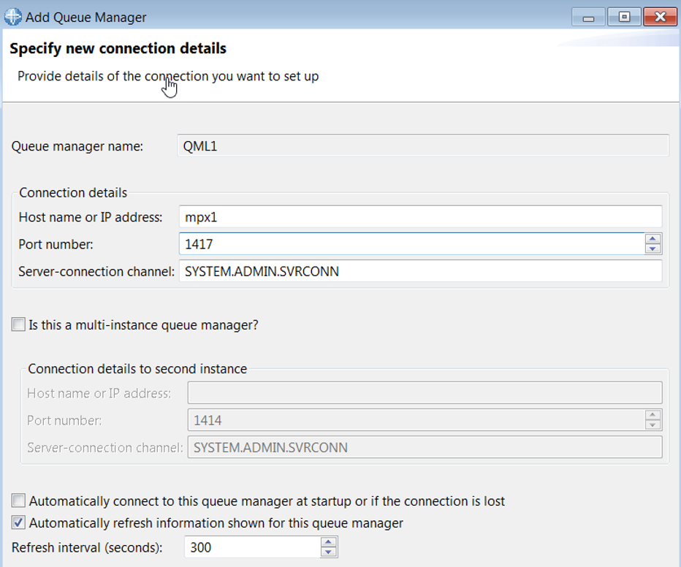The width and height of the screenshot is (681, 567).
Task: Increase the refresh interval with the up arrow
Action: click(x=329, y=542)
